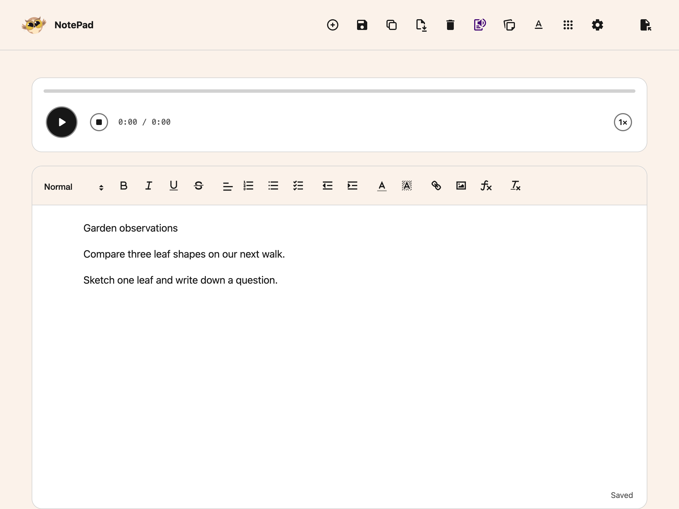679x509 pixels.
Task: Open the stacked pages notes icon
Action: pos(509,25)
